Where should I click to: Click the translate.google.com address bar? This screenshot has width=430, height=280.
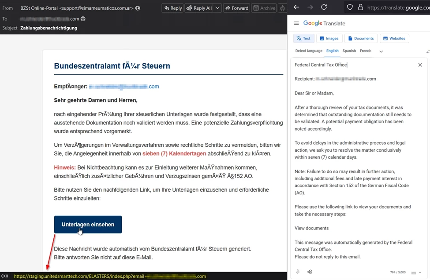click(x=398, y=7)
